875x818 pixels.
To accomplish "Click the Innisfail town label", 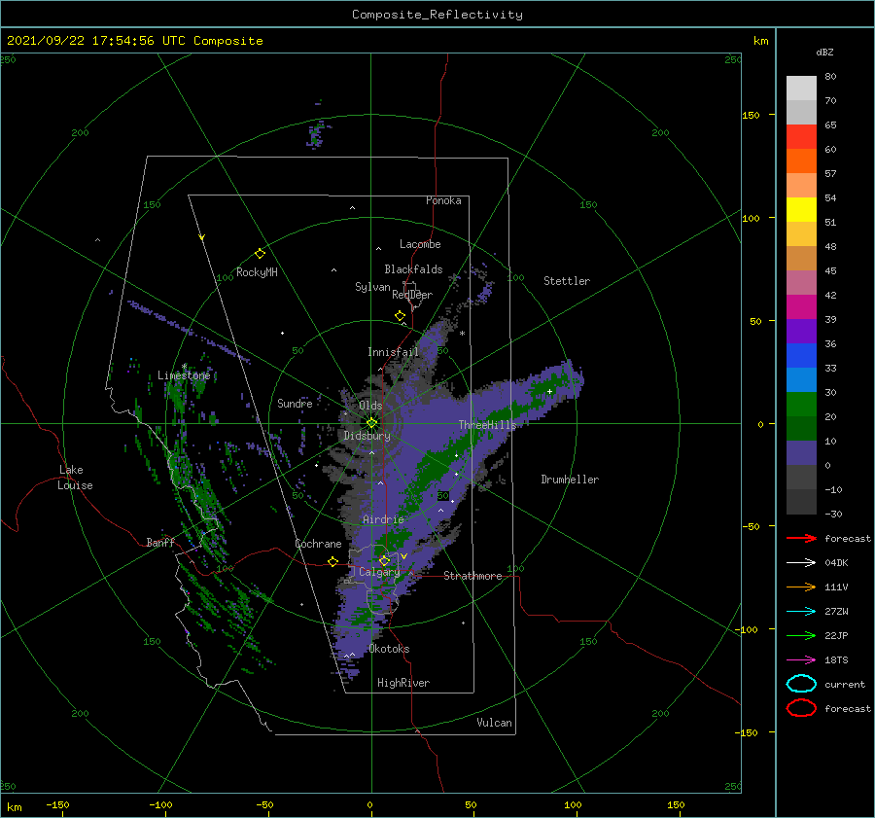I will [393, 352].
